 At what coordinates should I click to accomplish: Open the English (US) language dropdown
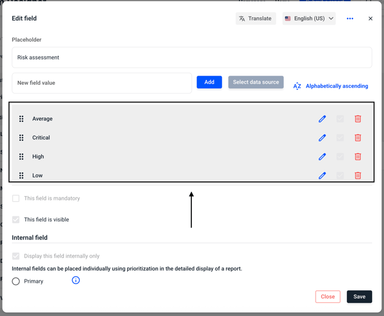(309, 19)
